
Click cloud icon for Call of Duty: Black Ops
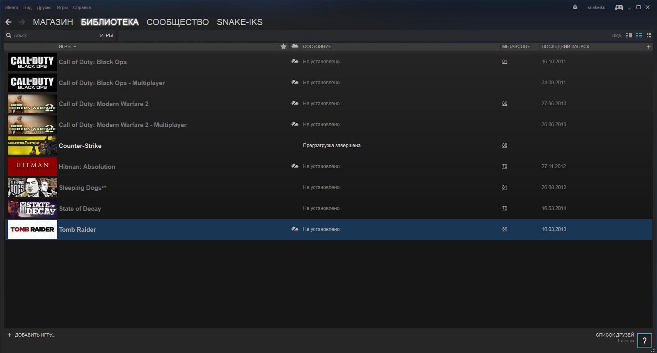[x=295, y=61]
